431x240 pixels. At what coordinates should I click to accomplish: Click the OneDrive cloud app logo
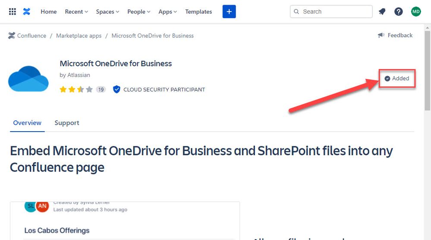click(28, 79)
